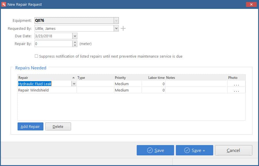259x166 pixels.
Task: Open the Due Date calendar dropdown
Action: click(75, 36)
